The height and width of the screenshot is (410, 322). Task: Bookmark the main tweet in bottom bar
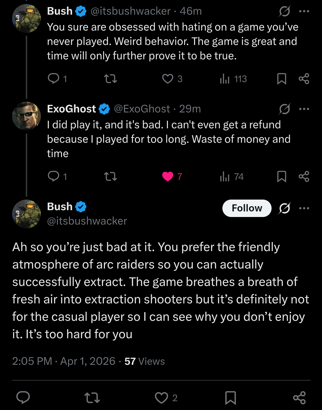(x=230, y=398)
